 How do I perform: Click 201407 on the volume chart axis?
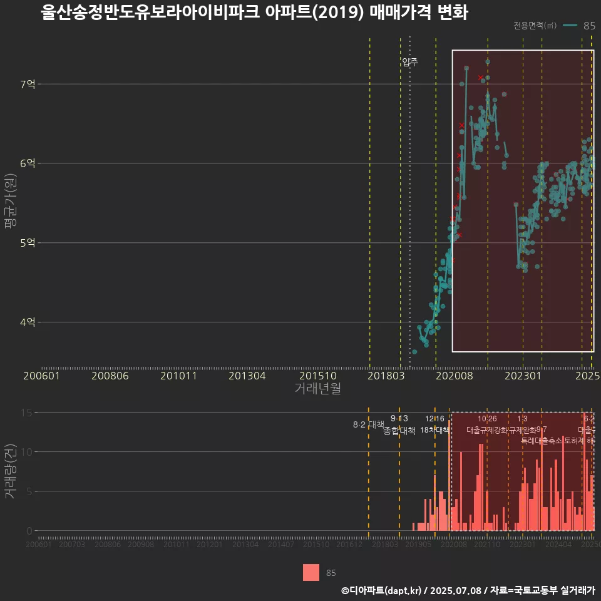(280, 544)
